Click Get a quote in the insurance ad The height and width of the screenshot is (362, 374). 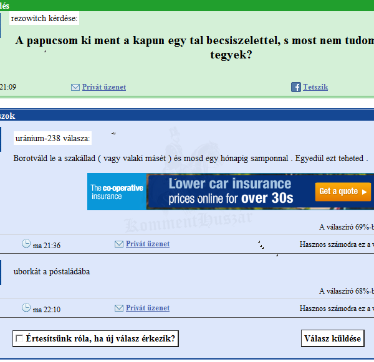(343, 192)
